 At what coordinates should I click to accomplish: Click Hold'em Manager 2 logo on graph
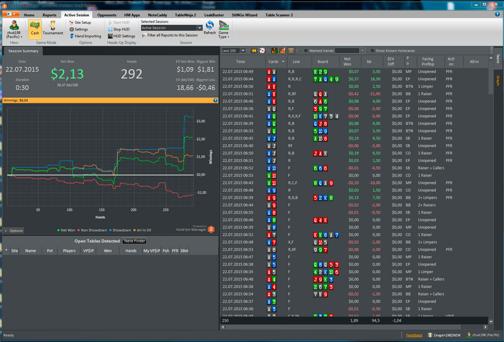tap(211, 229)
